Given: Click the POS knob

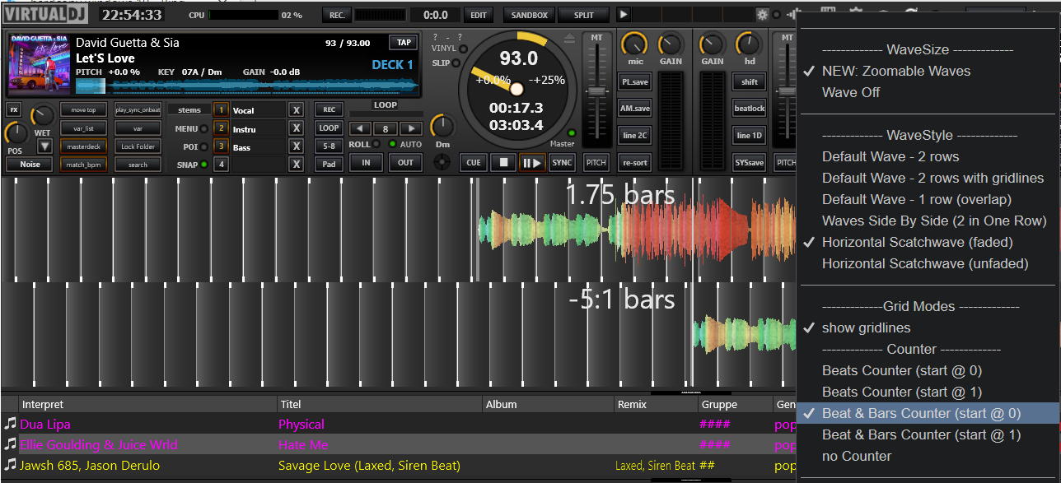Looking at the screenshot, I should pos(15,133).
